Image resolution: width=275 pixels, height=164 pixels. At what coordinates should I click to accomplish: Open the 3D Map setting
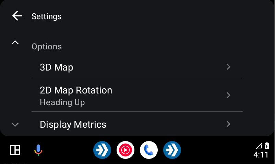137,67
